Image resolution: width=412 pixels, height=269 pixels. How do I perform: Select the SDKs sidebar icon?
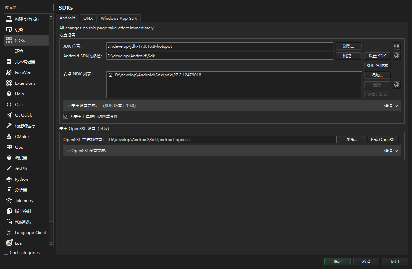tap(9, 40)
